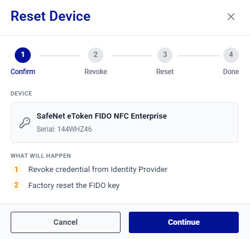250x239 pixels.
Task: Click the orange number 1 badge
Action: pos(17,170)
